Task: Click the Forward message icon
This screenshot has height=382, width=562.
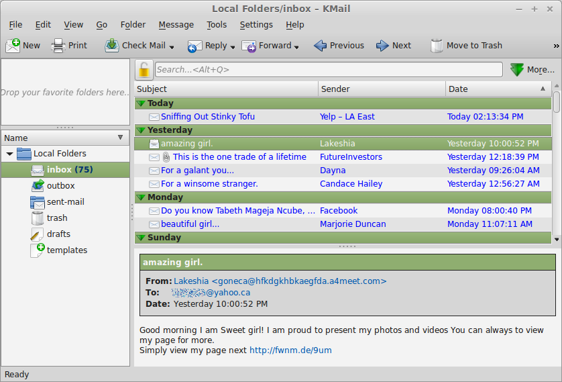Action: point(249,46)
